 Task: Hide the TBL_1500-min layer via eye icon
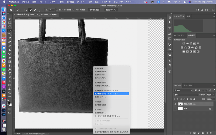pos(175,104)
